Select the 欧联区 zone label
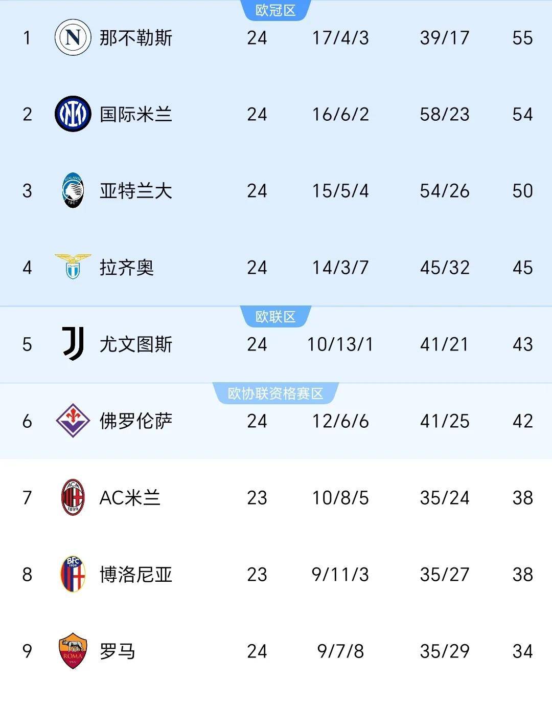This screenshot has width=552, height=701. point(275,317)
